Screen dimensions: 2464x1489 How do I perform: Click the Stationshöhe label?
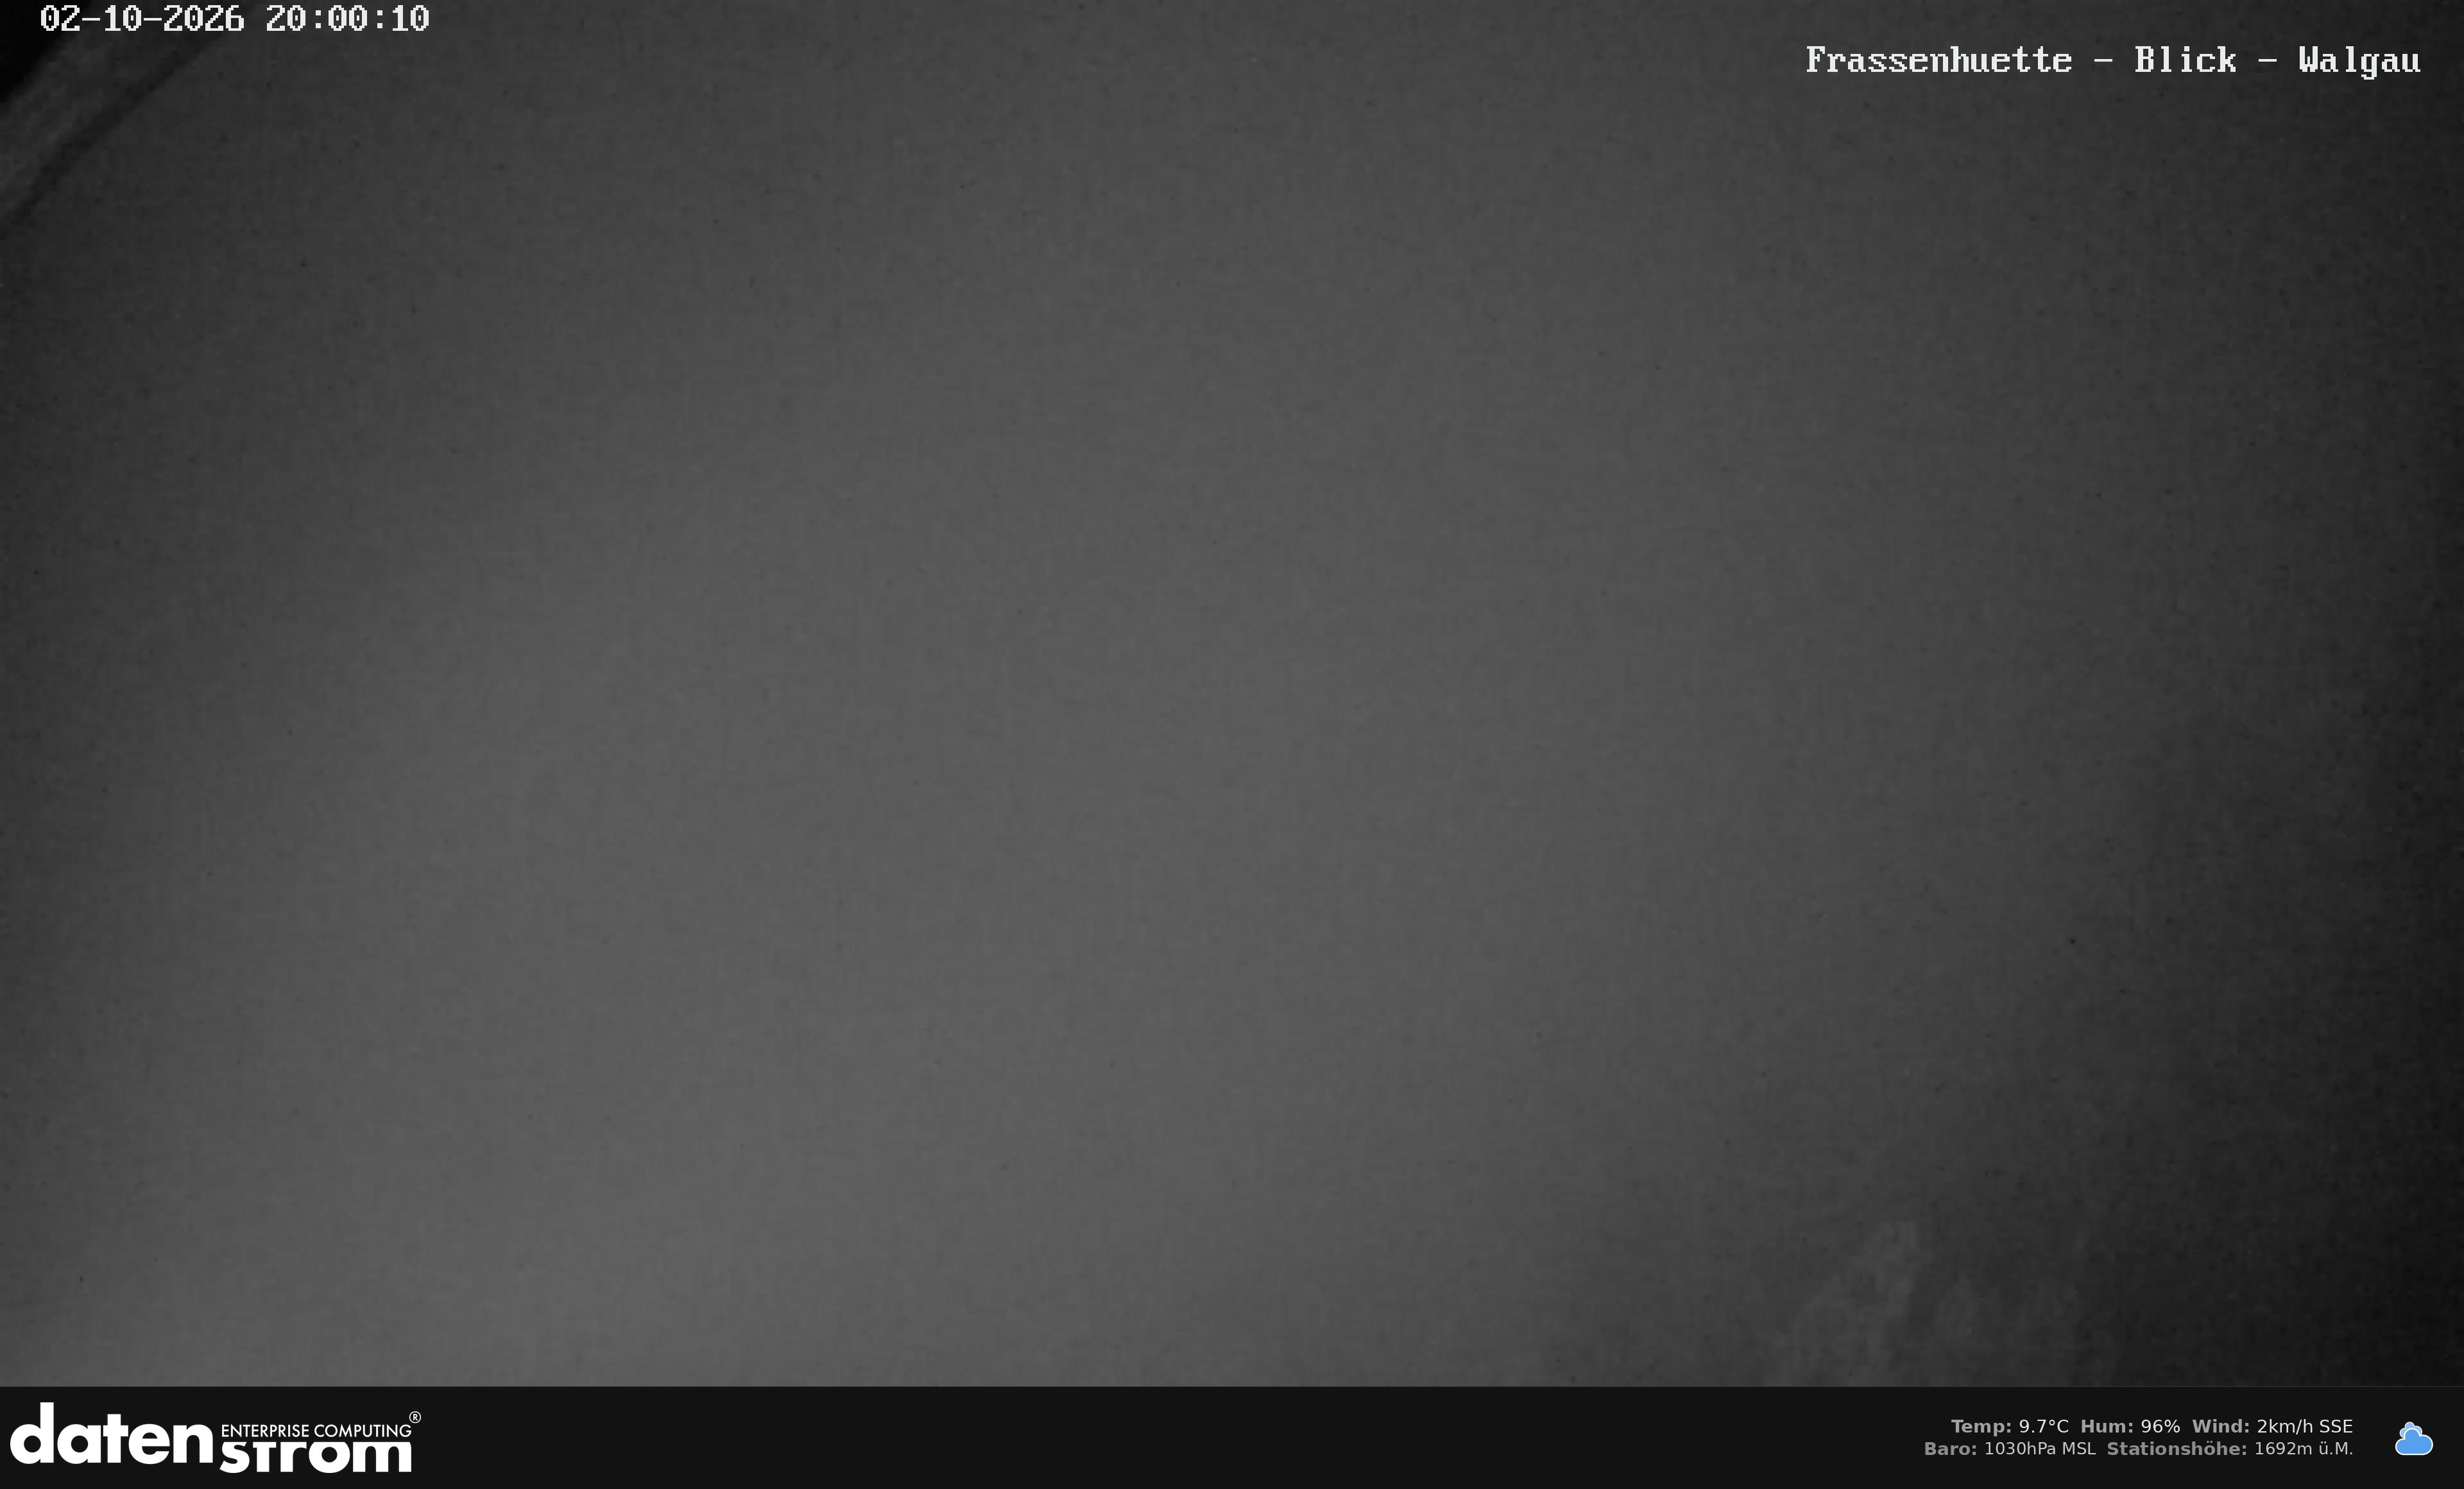(2176, 1448)
